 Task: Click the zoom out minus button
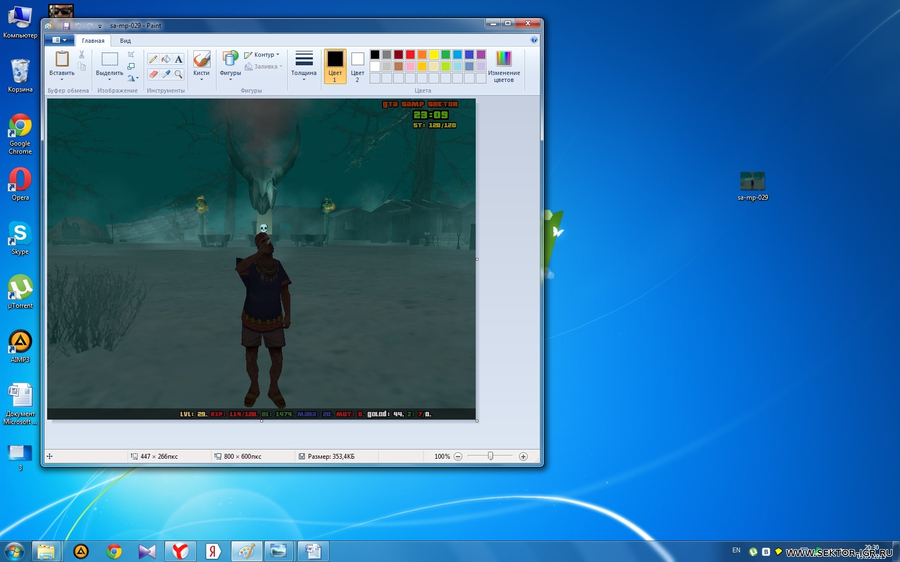pyautogui.click(x=458, y=457)
